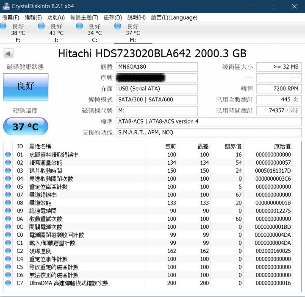Select the 底層資料讀取錯誤率 attribute name

click(x=54, y=155)
